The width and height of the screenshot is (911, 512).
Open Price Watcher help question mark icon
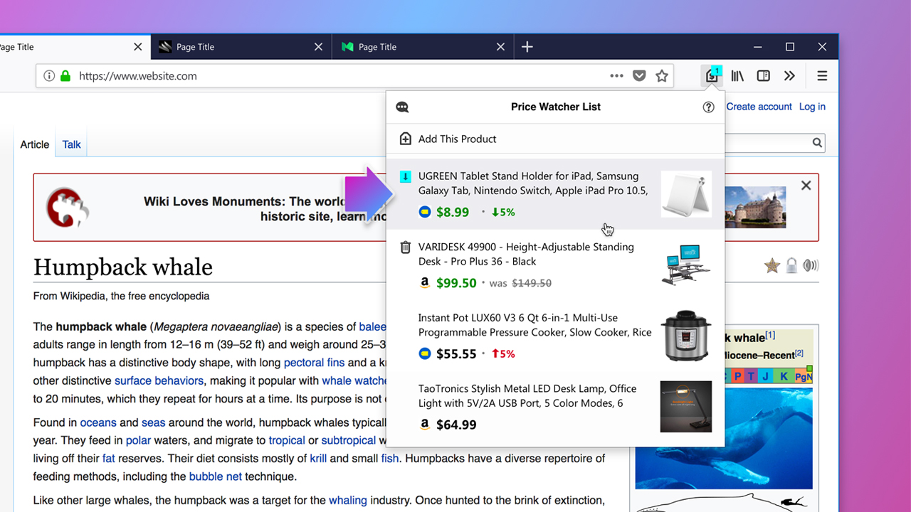[x=708, y=107]
